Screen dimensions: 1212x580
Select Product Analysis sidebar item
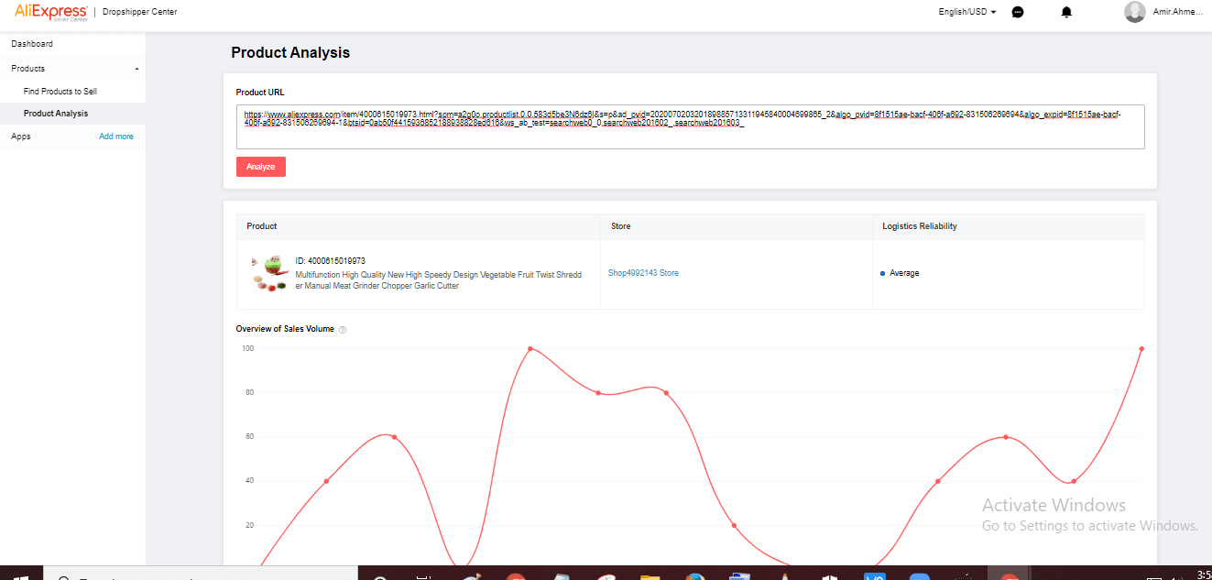click(x=56, y=114)
